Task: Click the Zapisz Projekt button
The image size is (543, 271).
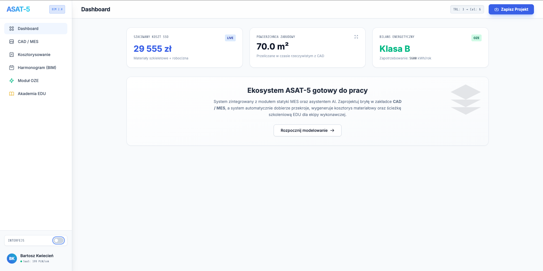Action: pos(511,9)
